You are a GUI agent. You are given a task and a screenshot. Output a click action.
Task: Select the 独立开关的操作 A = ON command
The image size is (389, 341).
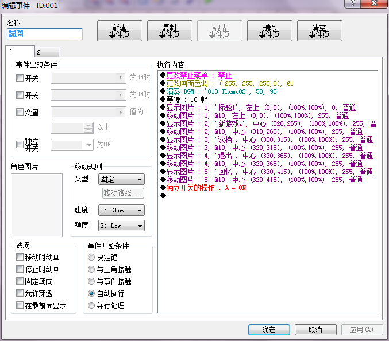[203, 188]
